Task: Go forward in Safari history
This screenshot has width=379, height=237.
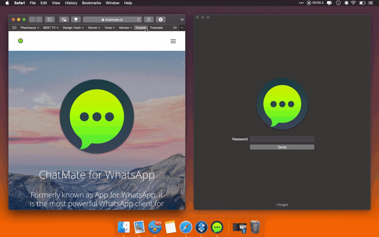Action: [x=39, y=20]
